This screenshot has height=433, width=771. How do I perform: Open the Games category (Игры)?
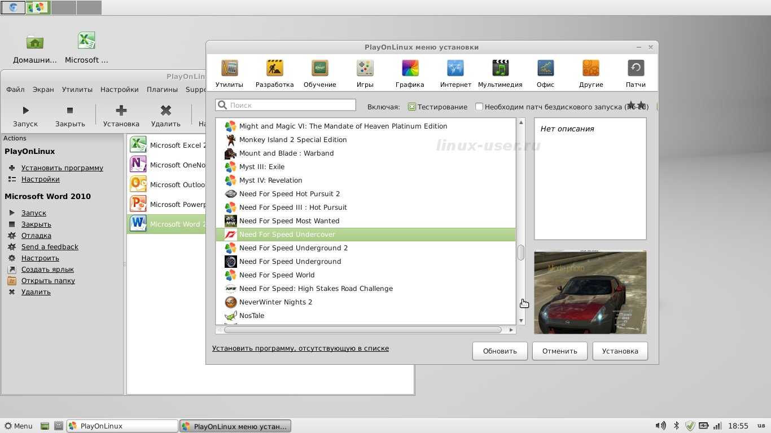point(365,74)
